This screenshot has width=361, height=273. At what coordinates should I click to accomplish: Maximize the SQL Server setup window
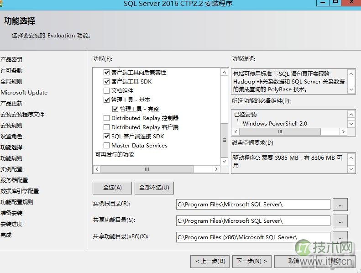tap(335, 2)
